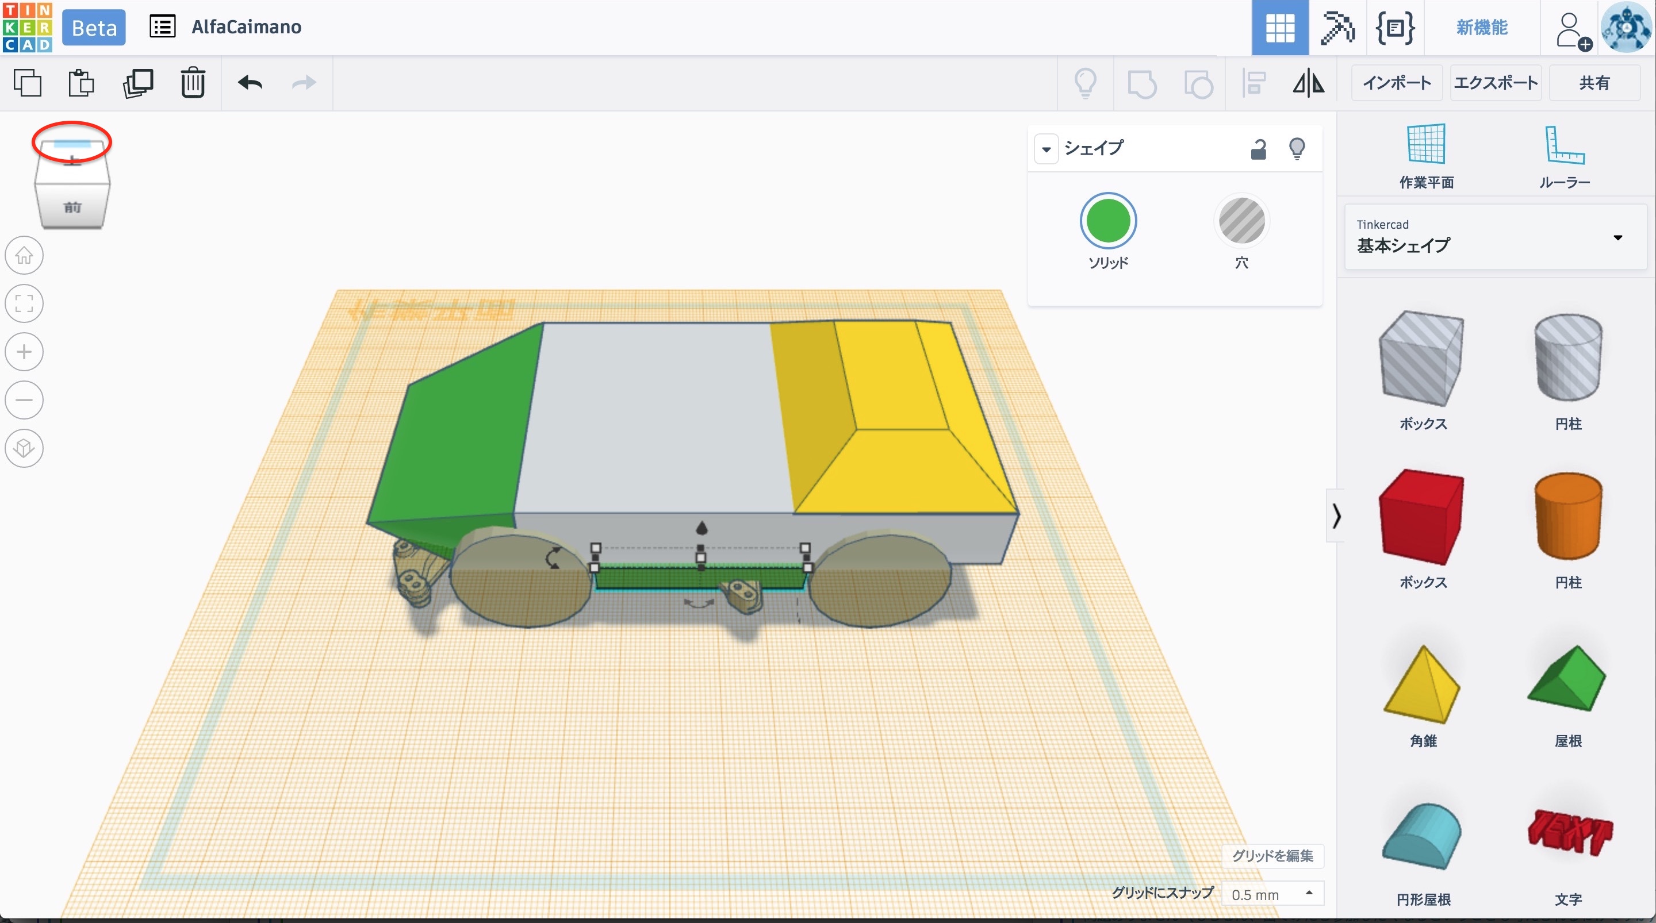This screenshot has height=923, width=1656.
Task: Collapse the シェイプ panel arrow
Action: pos(1046,149)
